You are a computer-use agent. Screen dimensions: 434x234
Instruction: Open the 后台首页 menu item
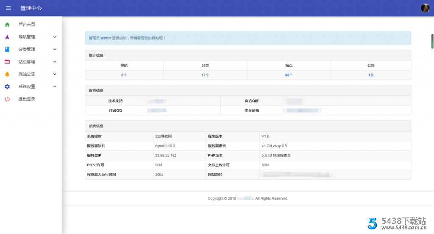(x=27, y=25)
